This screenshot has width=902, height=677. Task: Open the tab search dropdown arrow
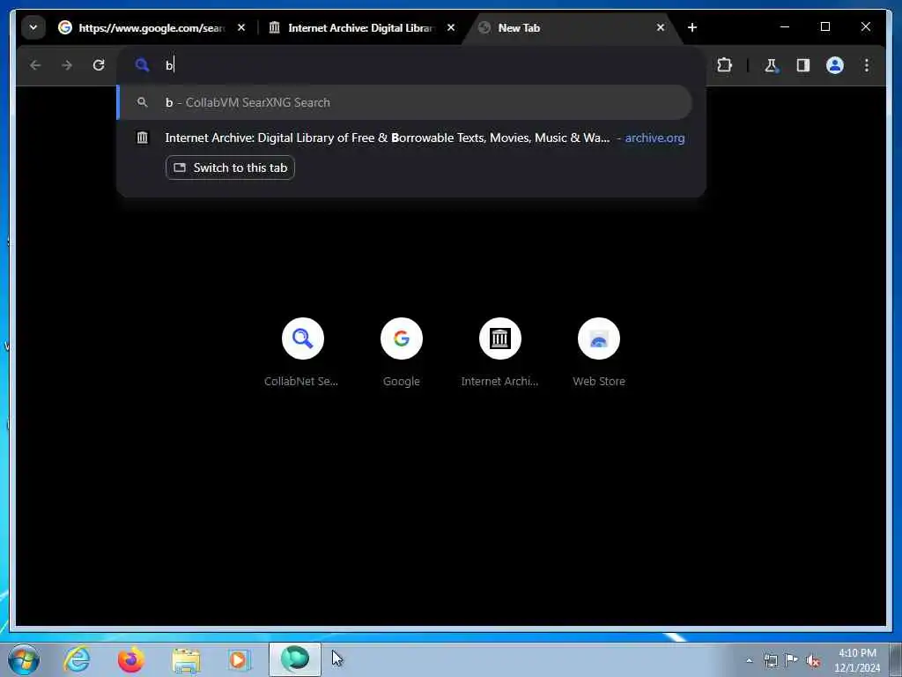point(33,27)
